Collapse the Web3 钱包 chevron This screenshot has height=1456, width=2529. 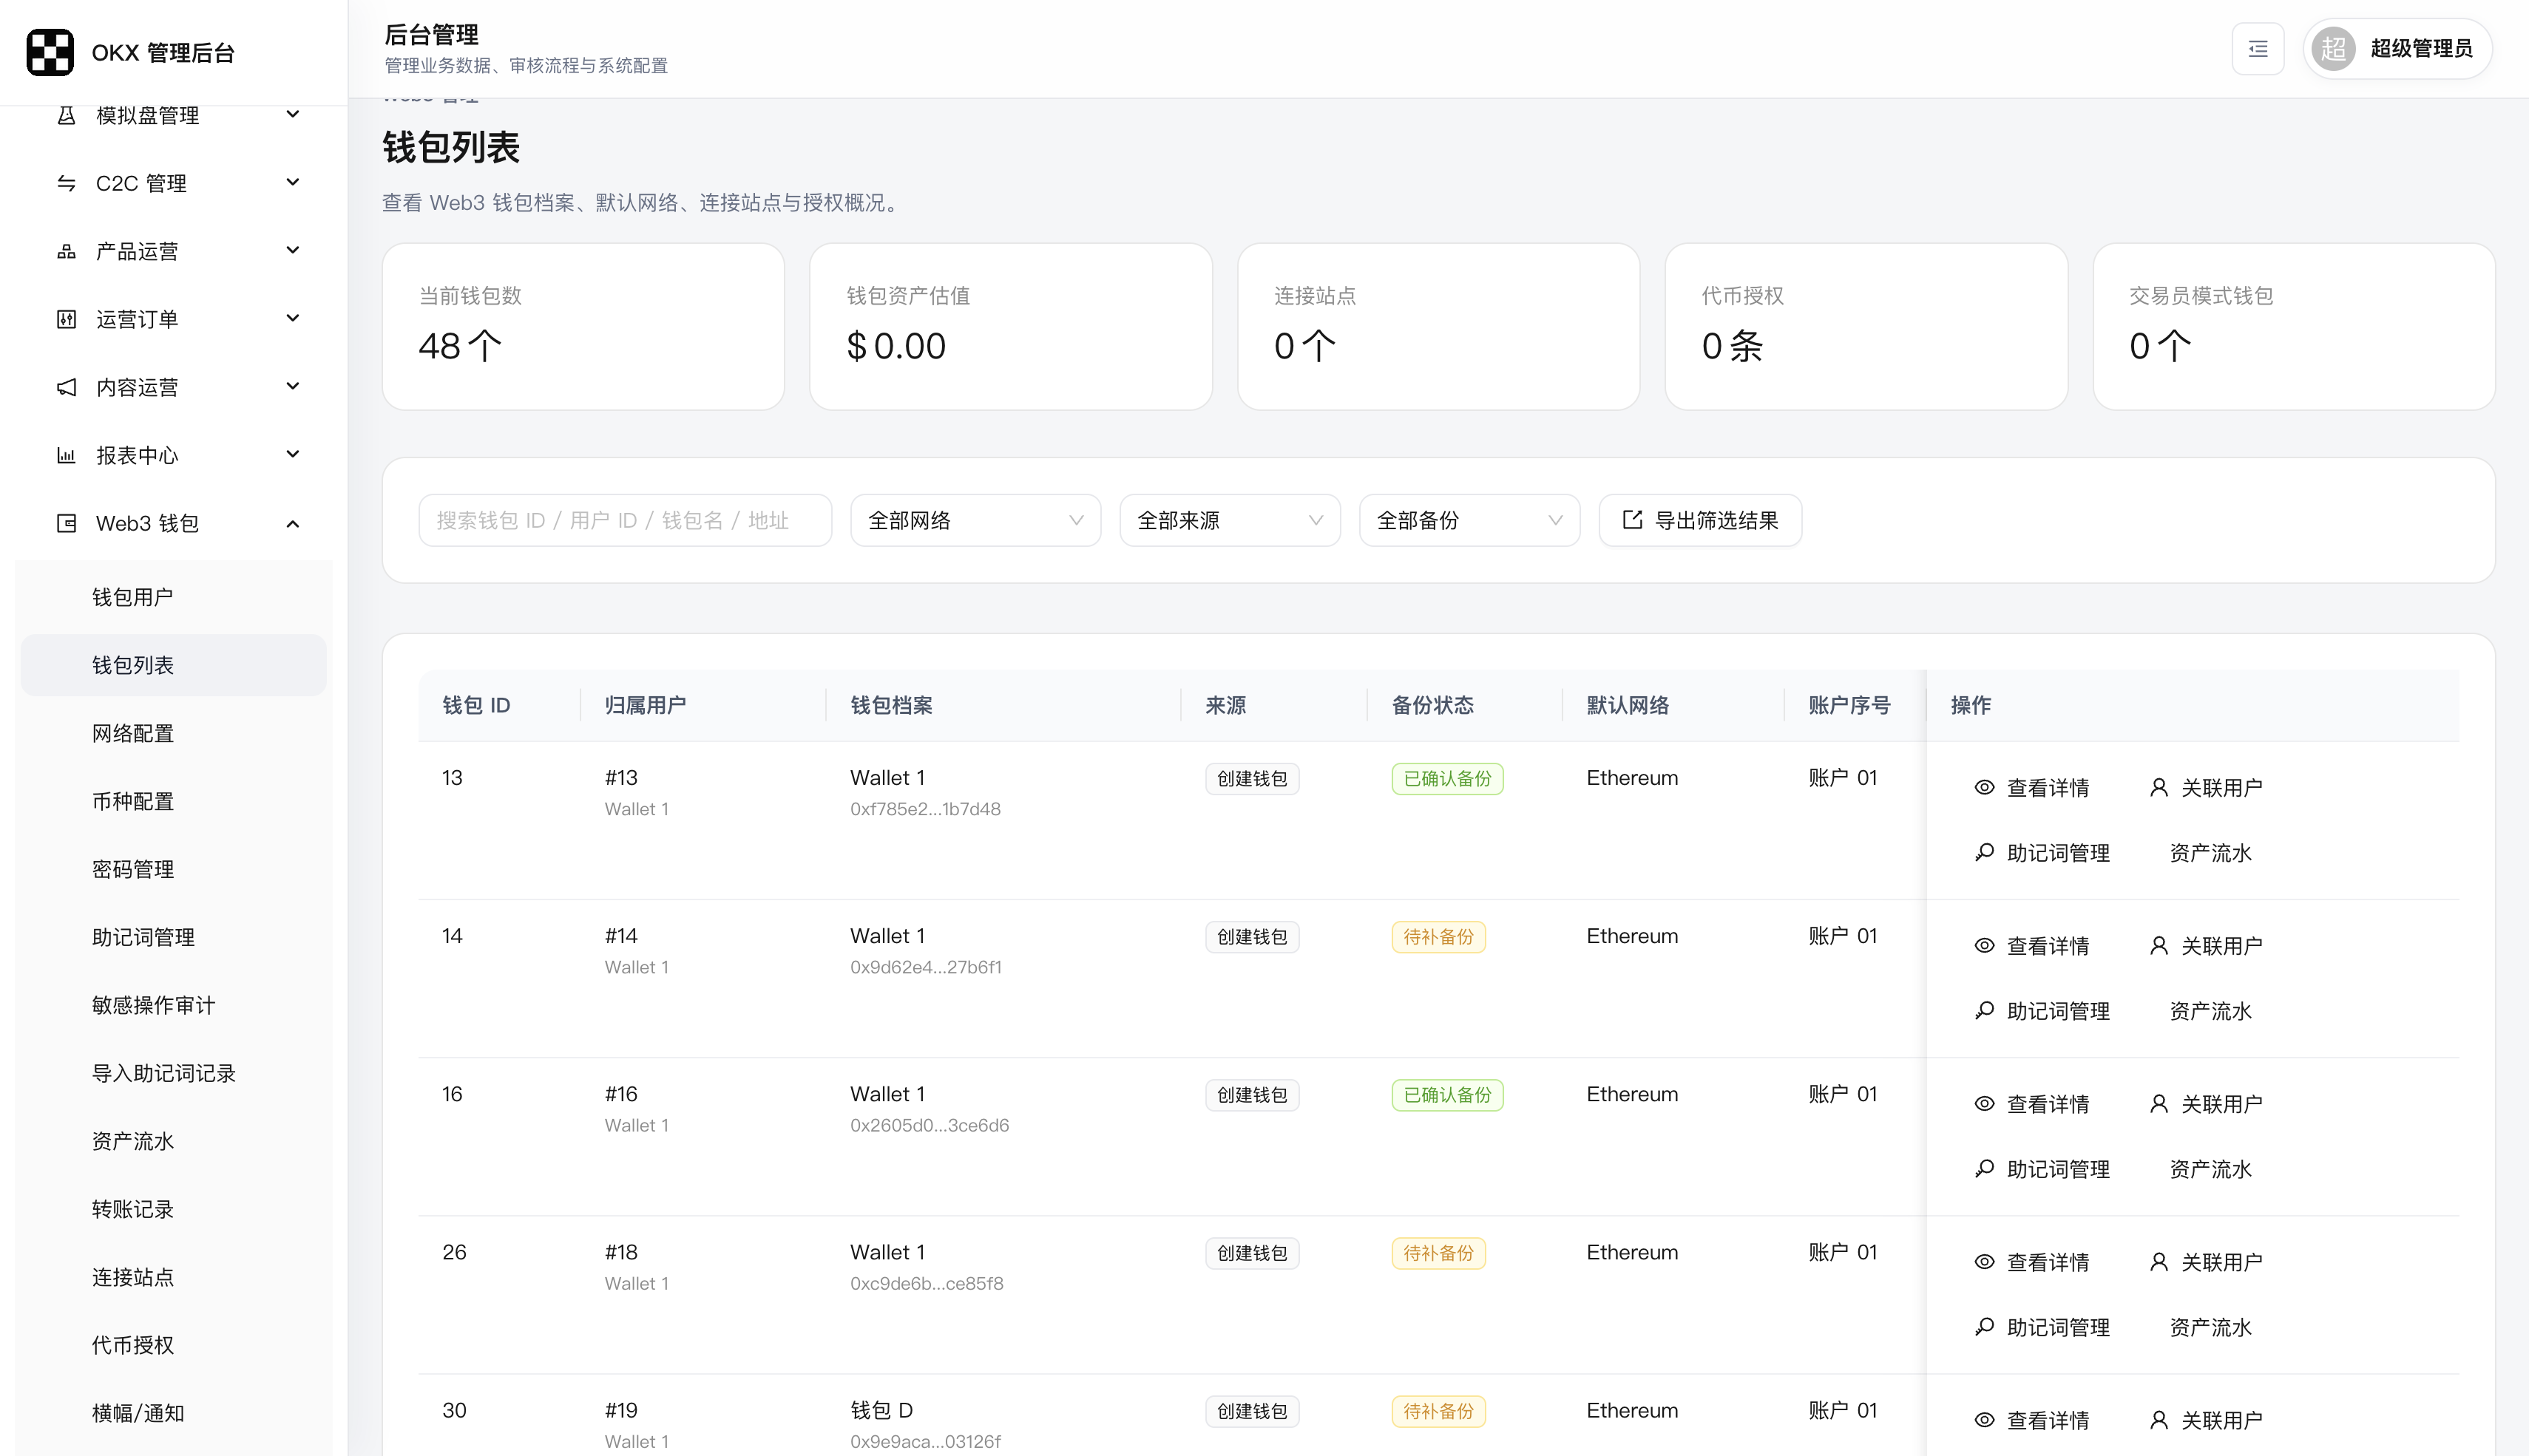tap(293, 523)
